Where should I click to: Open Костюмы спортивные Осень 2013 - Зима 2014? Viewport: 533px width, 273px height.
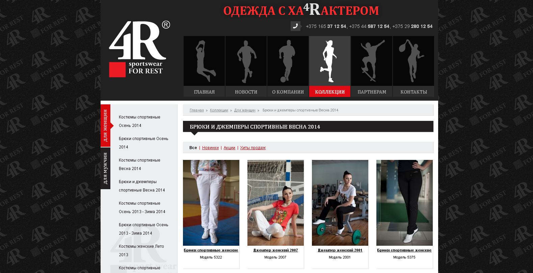(142, 207)
